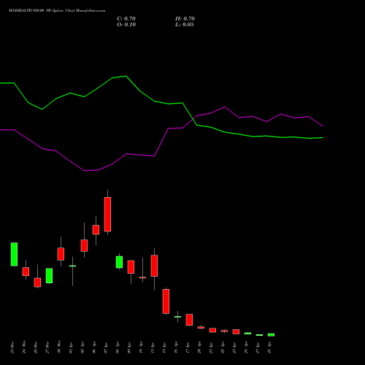The height and width of the screenshot is (365, 365).
Task: Click the MAXHEALTH PE Option Chart title
Action: pos(57,11)
